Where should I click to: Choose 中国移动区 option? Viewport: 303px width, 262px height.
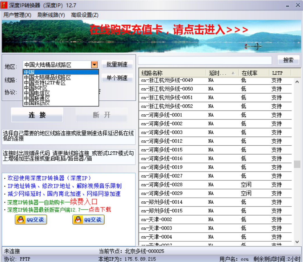point(61,103)
